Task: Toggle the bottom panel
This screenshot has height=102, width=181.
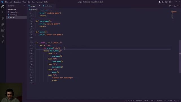Action: (x=163, y=2)
